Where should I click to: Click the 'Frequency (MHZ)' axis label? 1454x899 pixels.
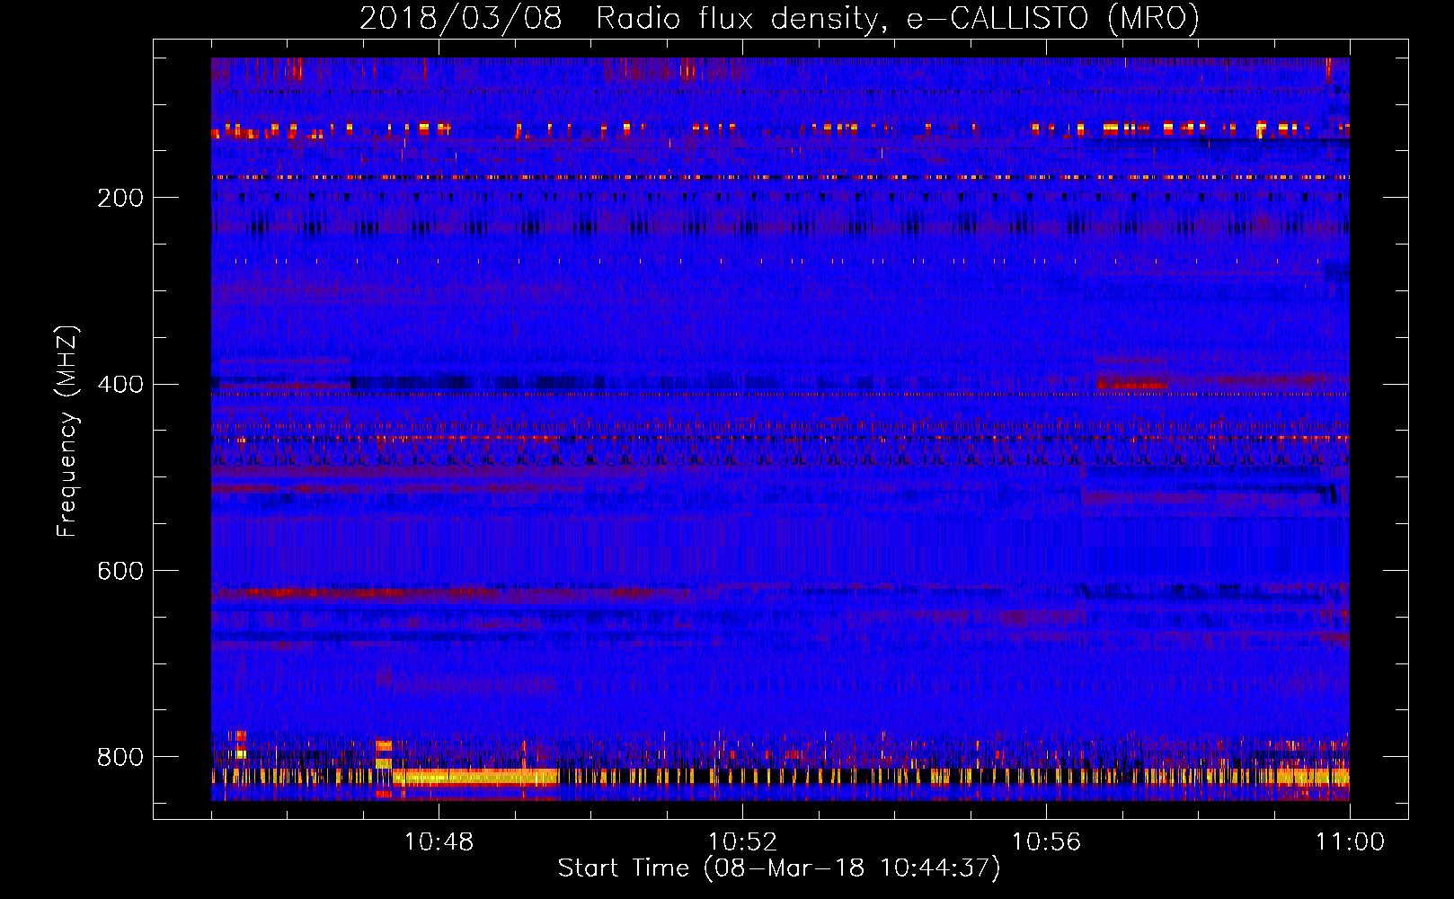click(x=66, y=432)
